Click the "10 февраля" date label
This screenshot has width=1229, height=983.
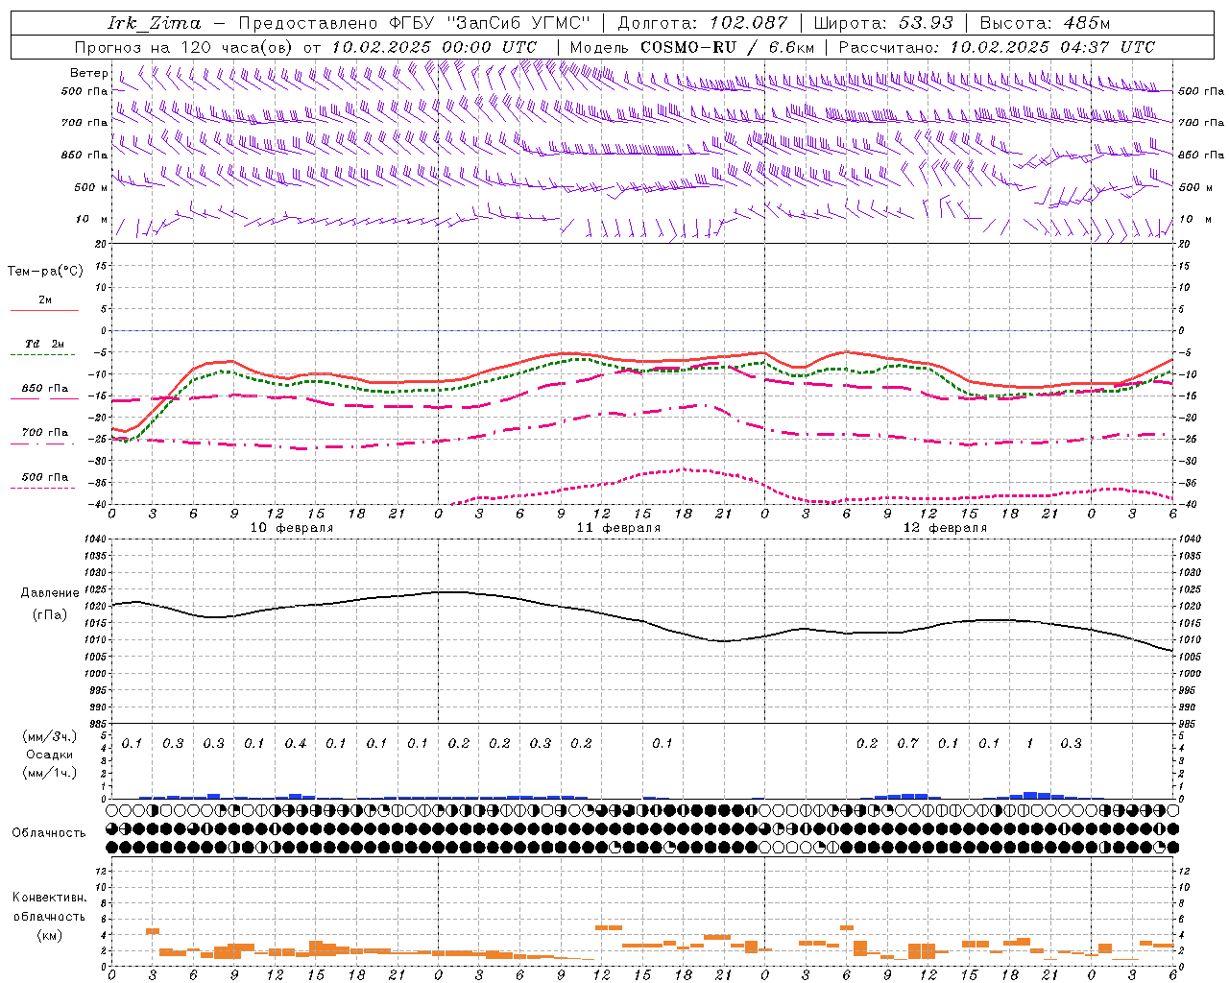(292, 528)
